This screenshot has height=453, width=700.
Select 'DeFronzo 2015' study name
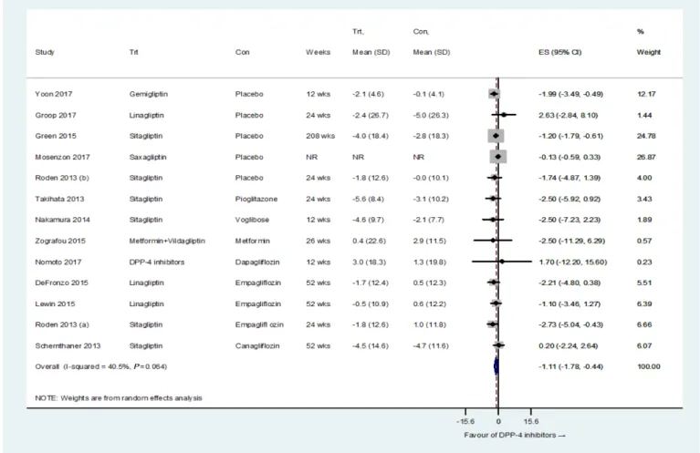[62, 283]
